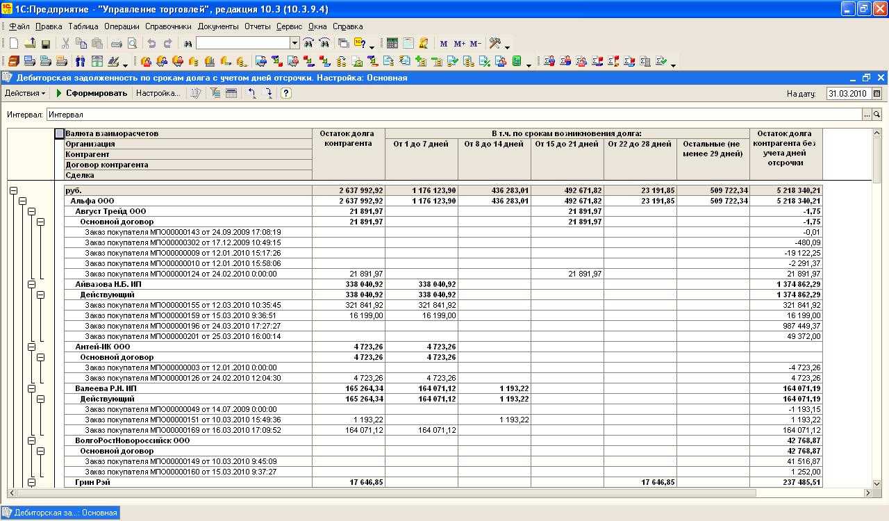Open the Отчеты menu

pos(258,26)
